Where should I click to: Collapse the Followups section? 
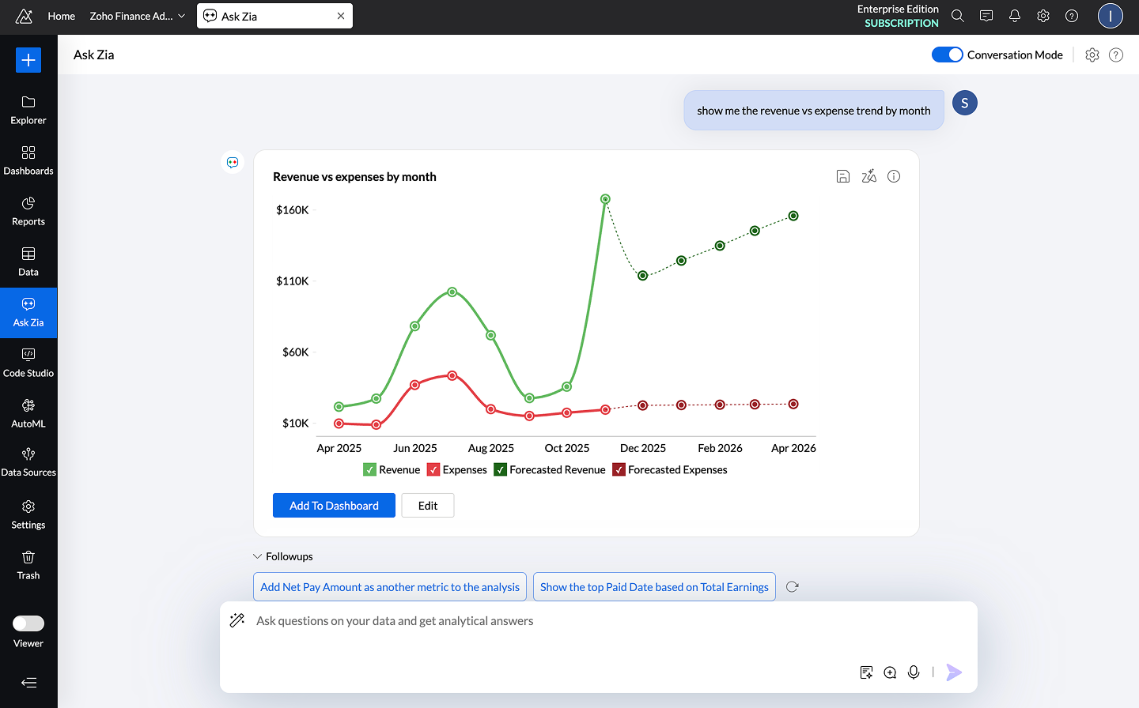click(x=257, y=555)
